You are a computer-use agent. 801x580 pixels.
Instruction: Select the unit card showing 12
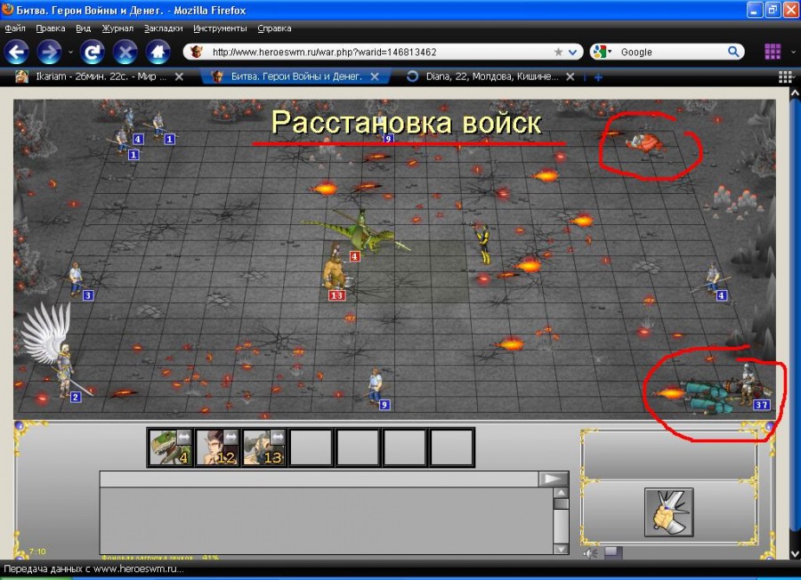(x=217, y=447)
